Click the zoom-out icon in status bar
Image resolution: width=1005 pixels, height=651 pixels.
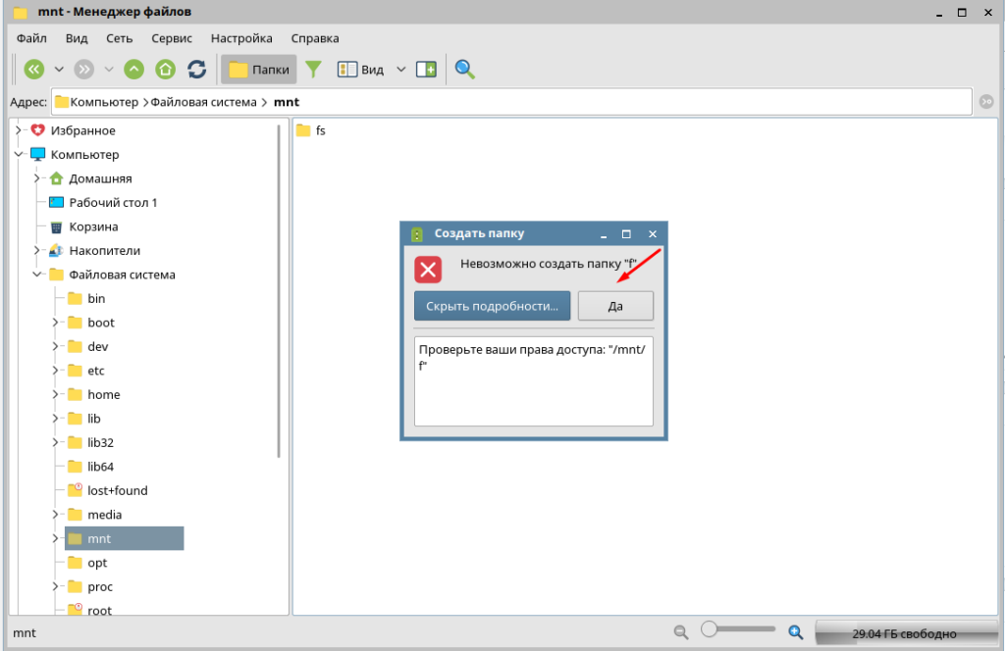point(680,632)
